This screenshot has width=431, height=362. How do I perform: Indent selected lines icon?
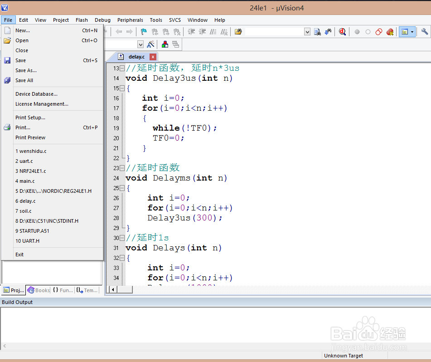[191, 32]
